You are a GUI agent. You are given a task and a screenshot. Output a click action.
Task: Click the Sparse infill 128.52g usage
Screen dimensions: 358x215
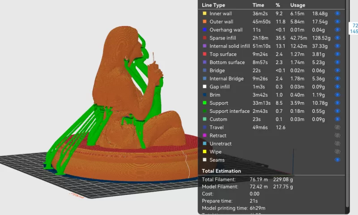point(321,38)
